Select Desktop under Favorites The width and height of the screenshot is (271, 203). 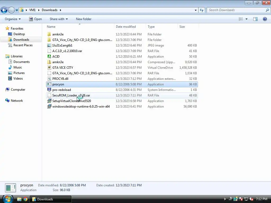(x=19, y=34)
